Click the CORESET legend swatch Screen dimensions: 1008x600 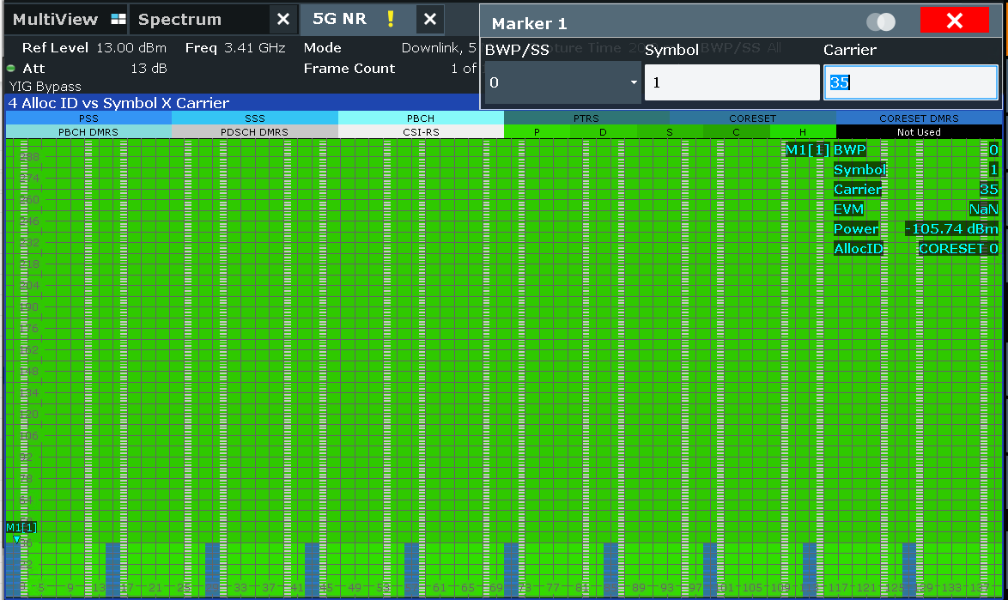pos(753,118)
